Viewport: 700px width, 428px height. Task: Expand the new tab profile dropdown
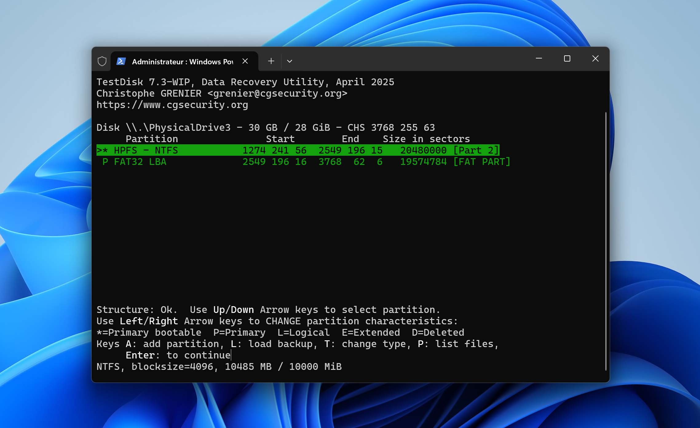(x=289, y=61)
